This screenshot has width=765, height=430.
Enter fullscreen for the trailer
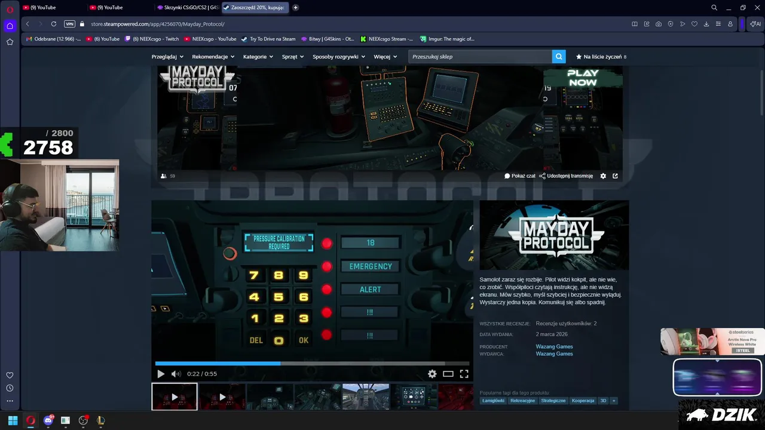coord(464,374)
